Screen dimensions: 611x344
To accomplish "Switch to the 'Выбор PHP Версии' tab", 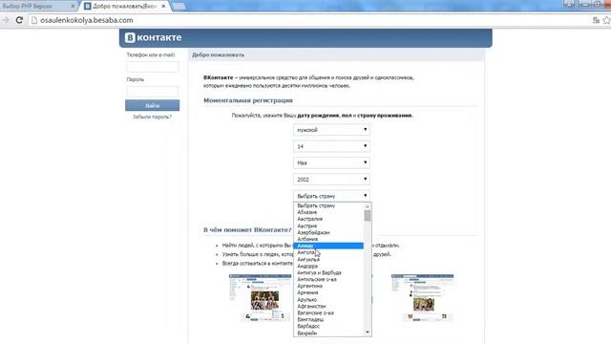I will coord(37,7).
